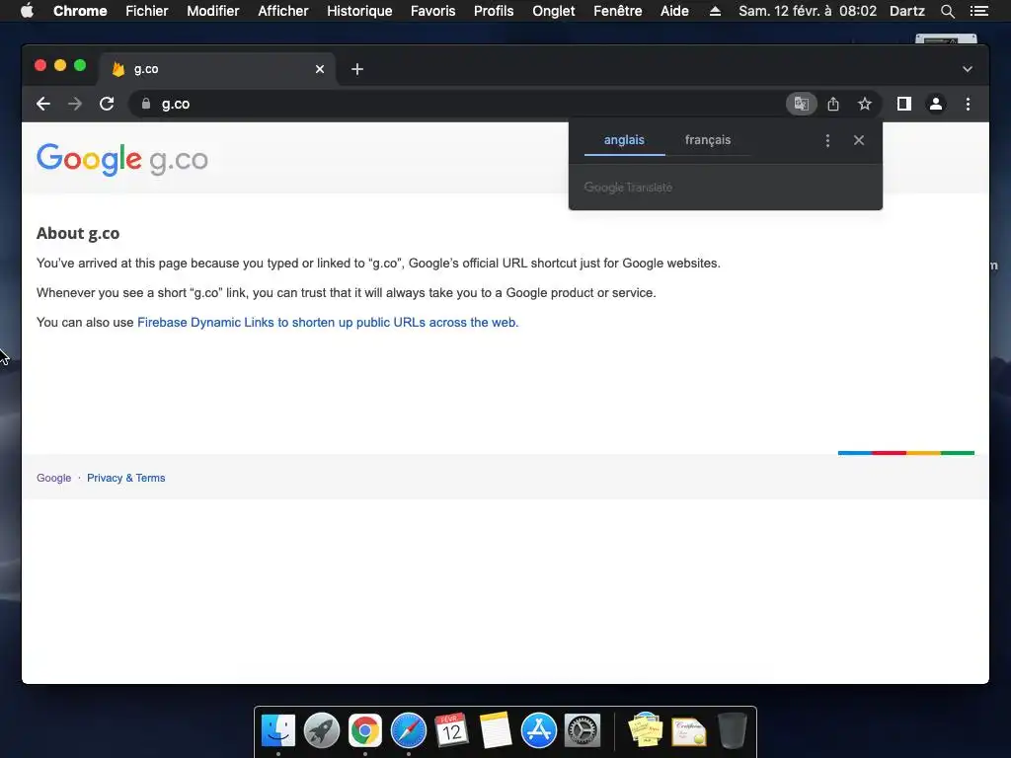Open the Apple menu
Image resolution: width=1011 pixels, height=758 pixels.
click(27, 11)
